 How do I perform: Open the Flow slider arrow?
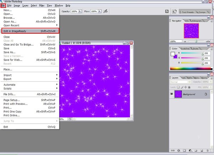[x=100, y=11]
